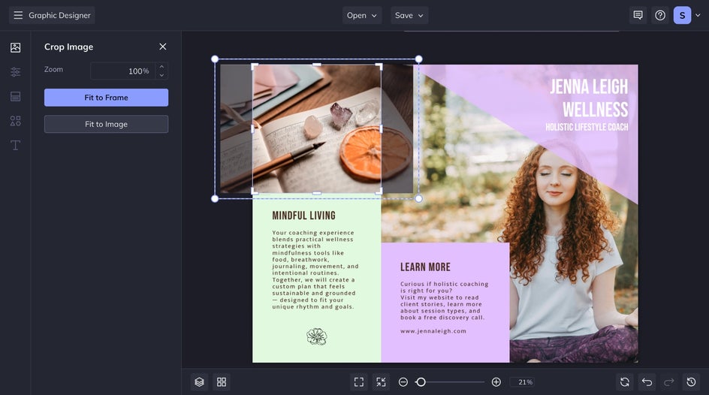The width and height of the screenshot is (709, 395).
Task: Click the Fit to Frame button
Action: click(x=106, y=98)
